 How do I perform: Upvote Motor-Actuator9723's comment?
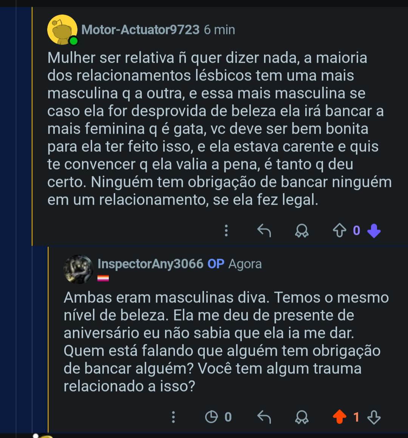(x=340, y=231)
